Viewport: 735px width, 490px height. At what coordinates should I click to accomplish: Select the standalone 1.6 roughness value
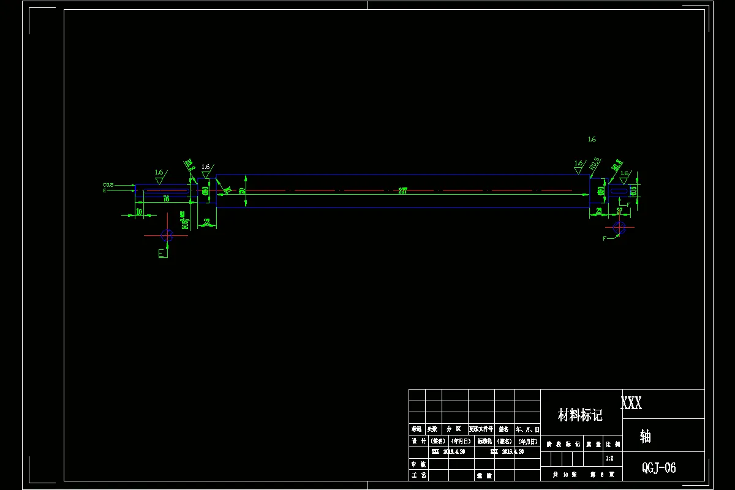click(x=592, y=140)
